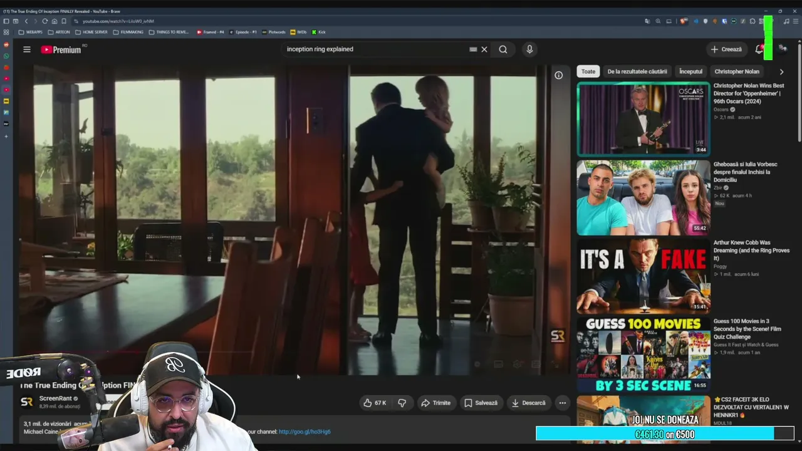Open Kick bookmark
This screenshot has width=802, height=451.
(x=319, y=32)
